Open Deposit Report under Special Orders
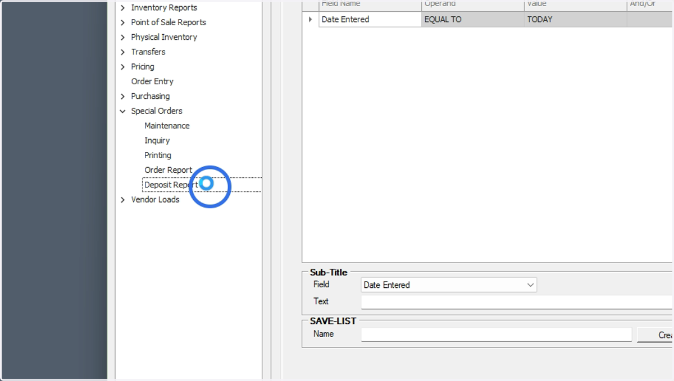This screenshot has height=381, width=674. tap(171, 185)
